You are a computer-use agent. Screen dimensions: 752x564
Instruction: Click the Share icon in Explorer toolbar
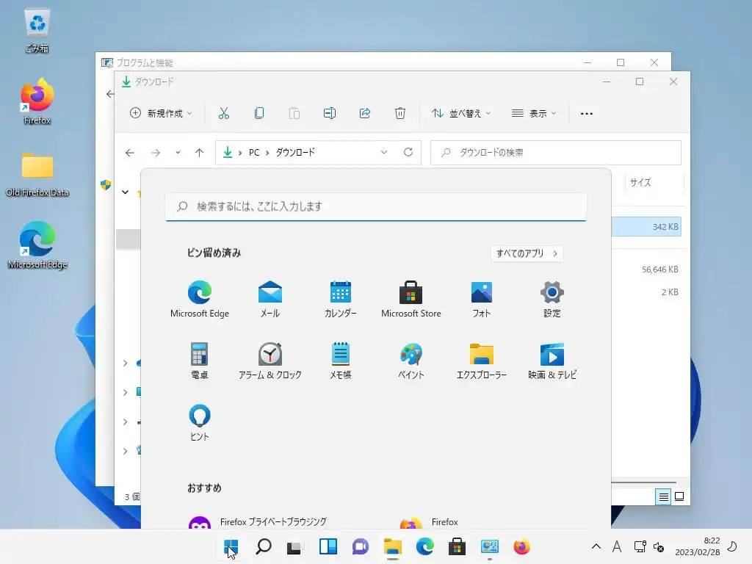pos(365,113)
